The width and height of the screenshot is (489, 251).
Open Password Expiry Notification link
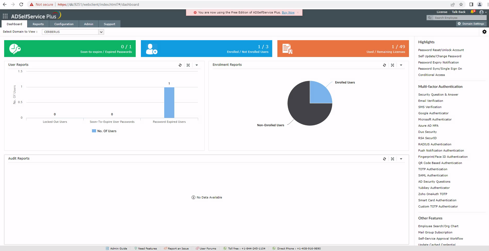[x=438, y=62]
